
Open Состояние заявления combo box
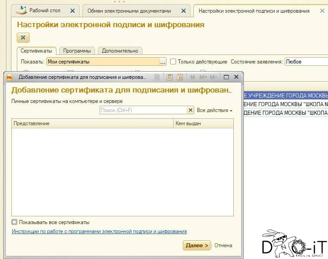(306, 62)
